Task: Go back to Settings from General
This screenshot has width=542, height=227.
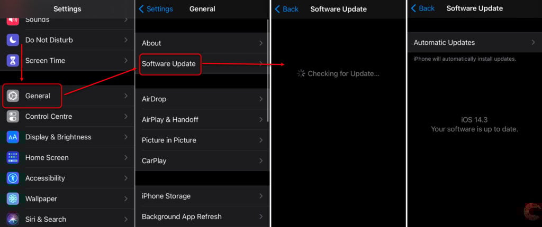Action: pos(156,9)
